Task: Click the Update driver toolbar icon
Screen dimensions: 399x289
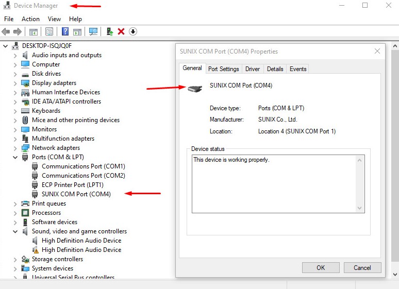Action: 110,31
